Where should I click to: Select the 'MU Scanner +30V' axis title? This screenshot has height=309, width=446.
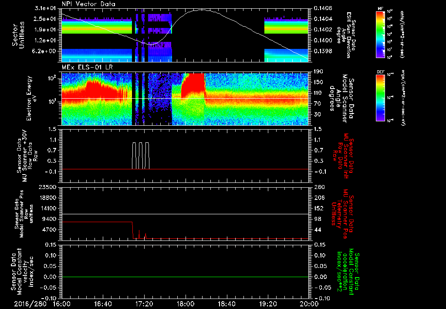coord(27,156)
